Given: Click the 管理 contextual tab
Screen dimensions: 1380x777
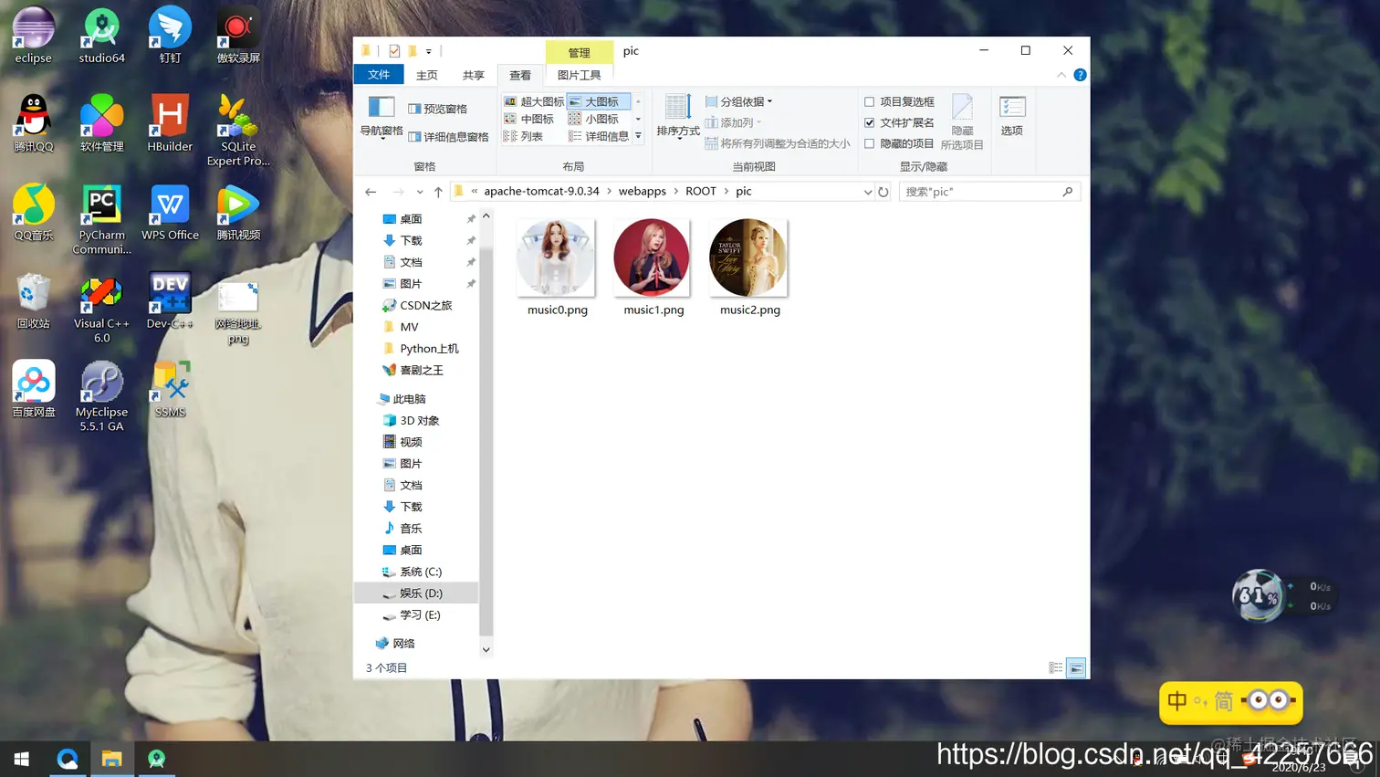Looking at the screenshot, I should coord(579,52).
